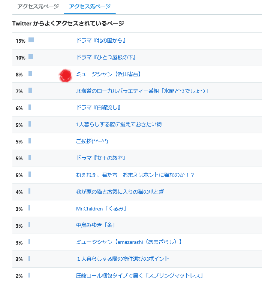Open the 1人暮らしする際の物件選びのポイント link

point(123,259)
